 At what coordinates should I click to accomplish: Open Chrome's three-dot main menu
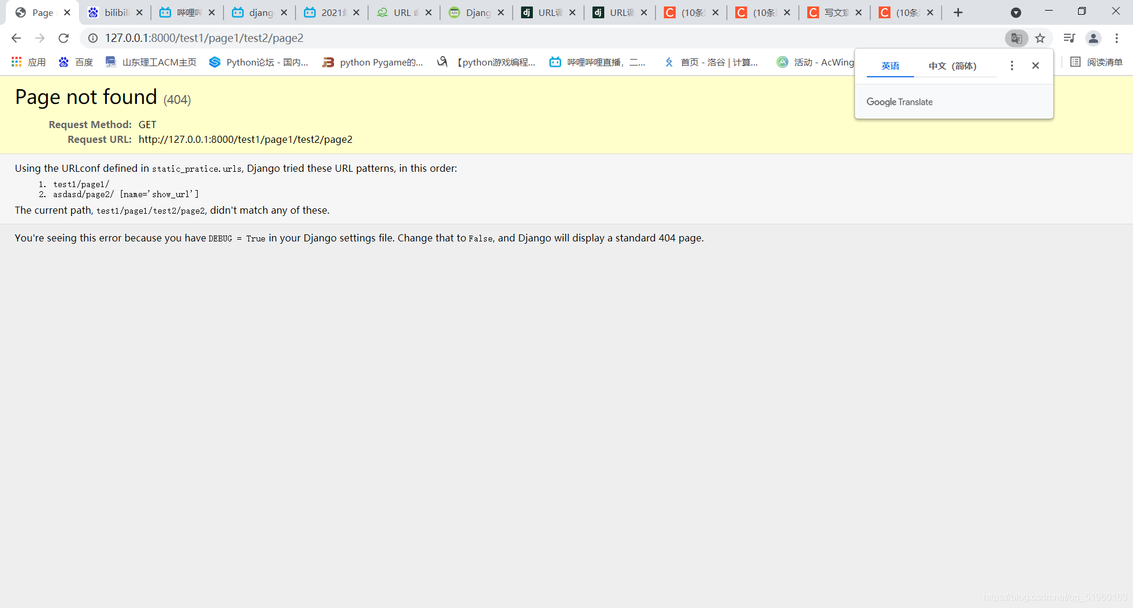click(1117, 38)
